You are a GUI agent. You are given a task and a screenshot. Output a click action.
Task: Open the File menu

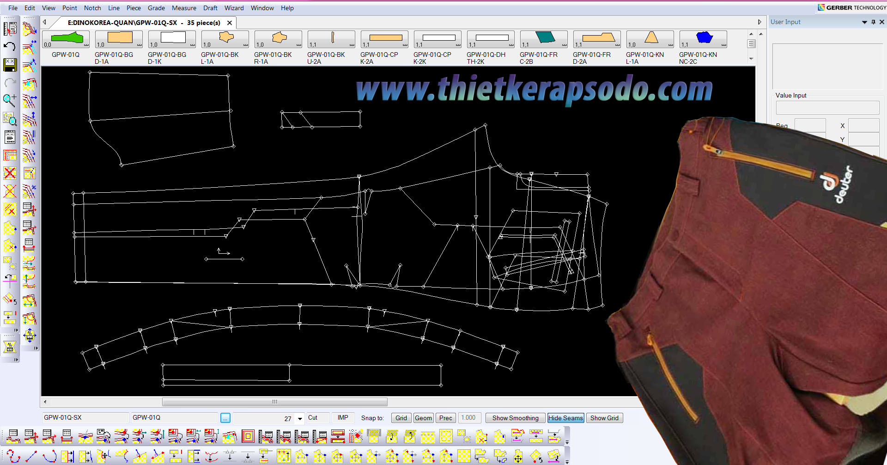(13, 8)
